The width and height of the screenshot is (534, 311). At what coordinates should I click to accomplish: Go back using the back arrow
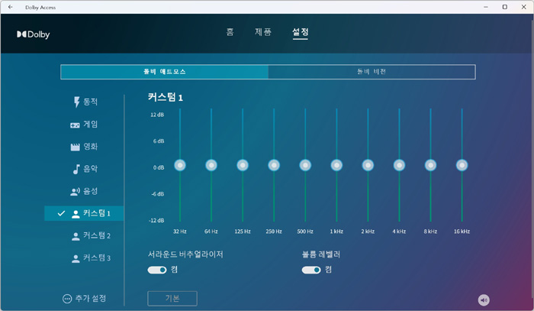tap(10, 7)
